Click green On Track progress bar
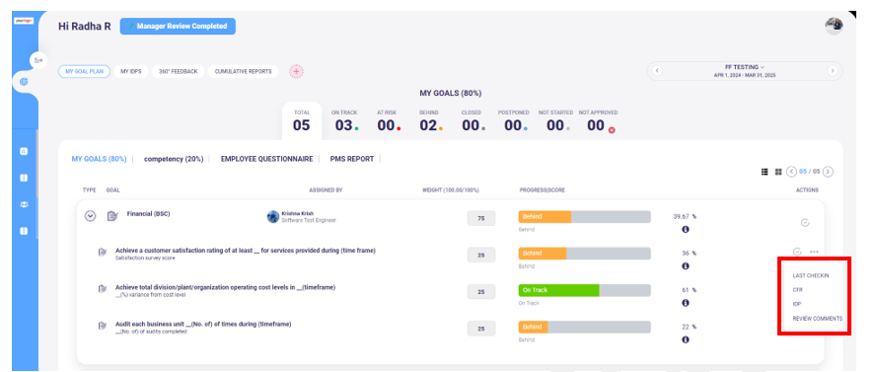The width and height of the screenshot is (876, 372). tap(584, 290)
